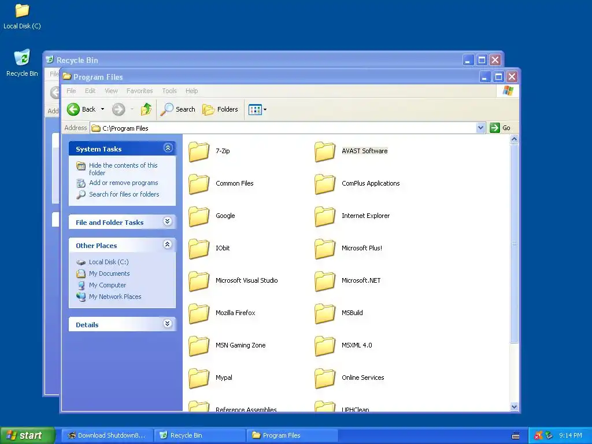Open the View menu
592x444 pixels.
point(111,91)
